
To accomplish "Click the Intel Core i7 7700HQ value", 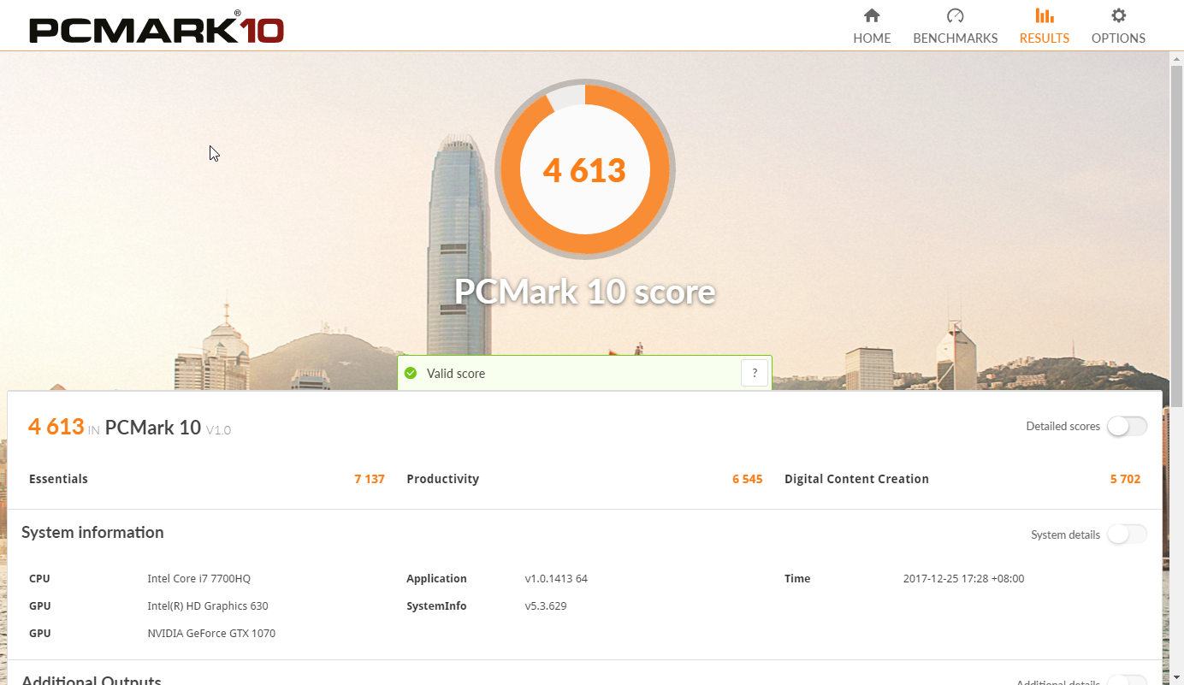I will coord(198,579).
